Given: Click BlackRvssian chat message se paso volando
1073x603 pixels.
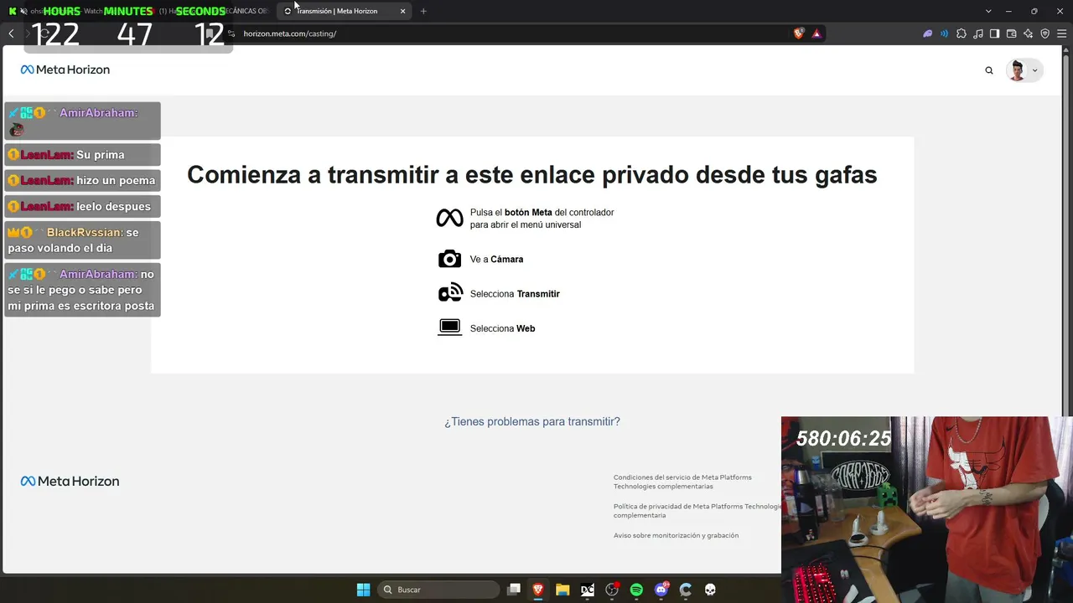Looking at the screenshot, I should click(82, 240).
